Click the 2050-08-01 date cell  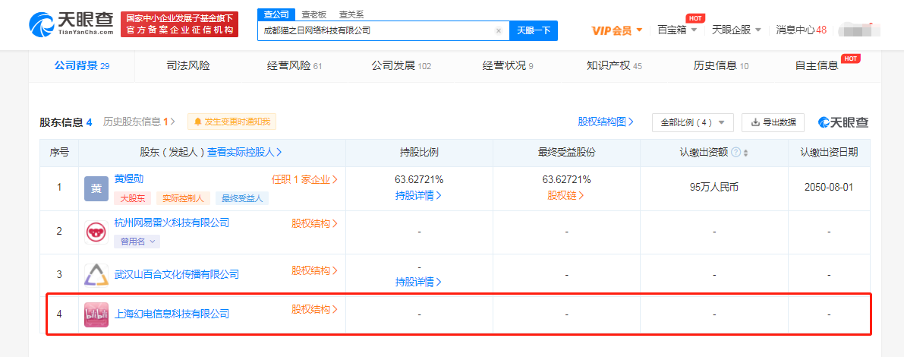(829, 188)
